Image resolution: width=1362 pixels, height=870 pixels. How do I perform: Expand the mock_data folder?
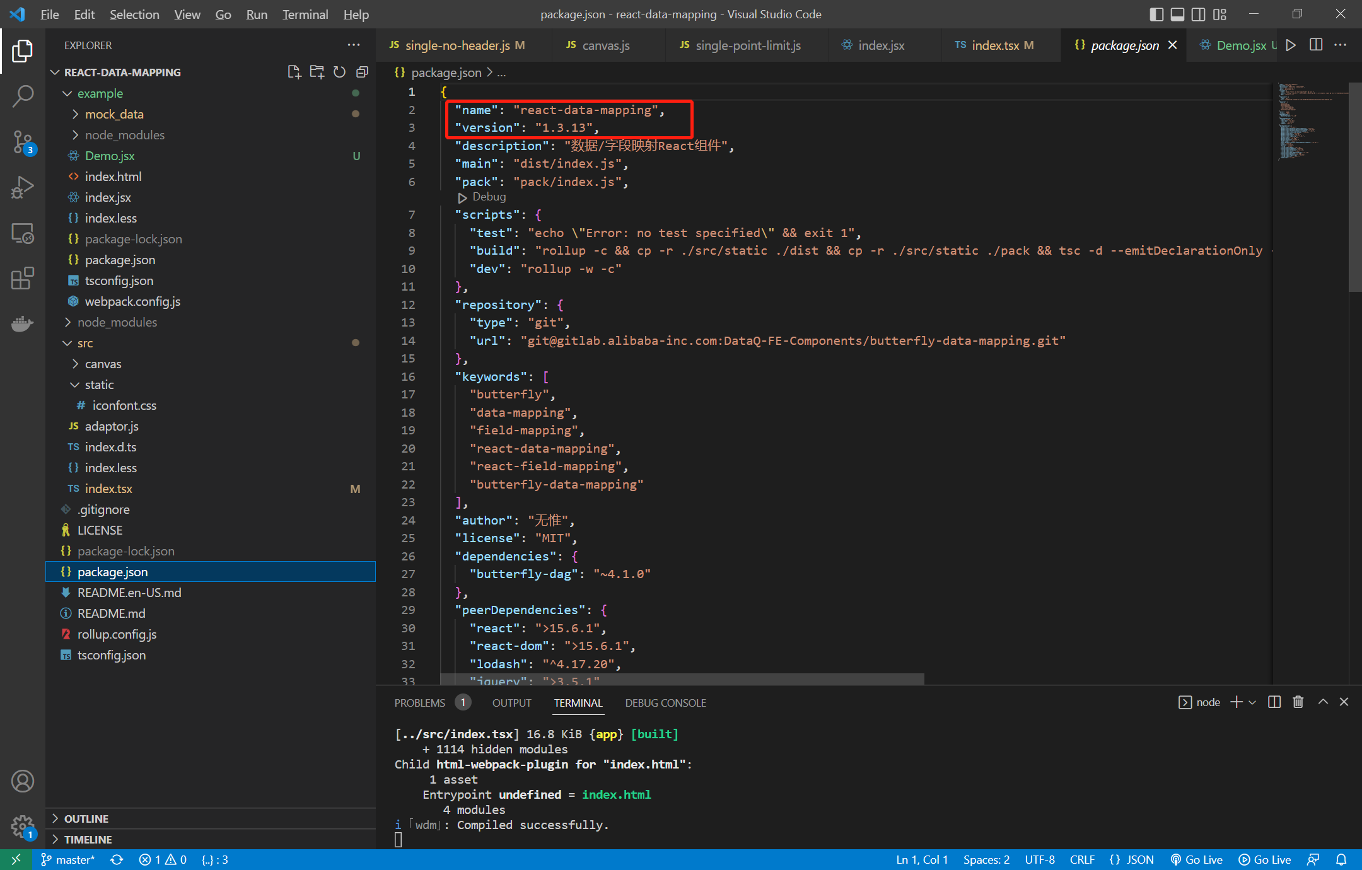pyautogui.click(x=114, y=114)
